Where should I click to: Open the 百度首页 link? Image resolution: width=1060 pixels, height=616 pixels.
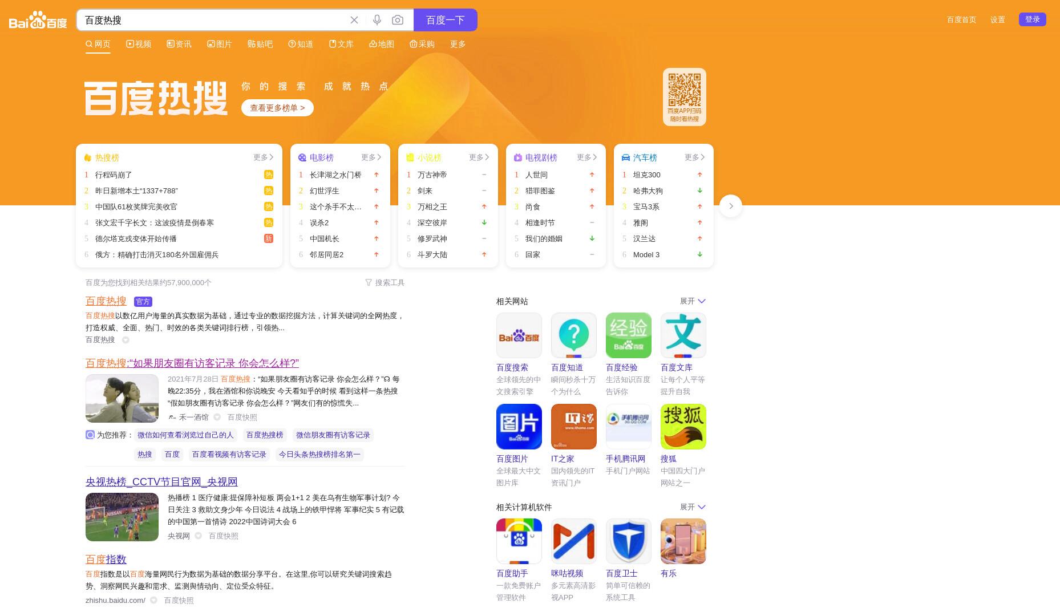coord(961,19)
